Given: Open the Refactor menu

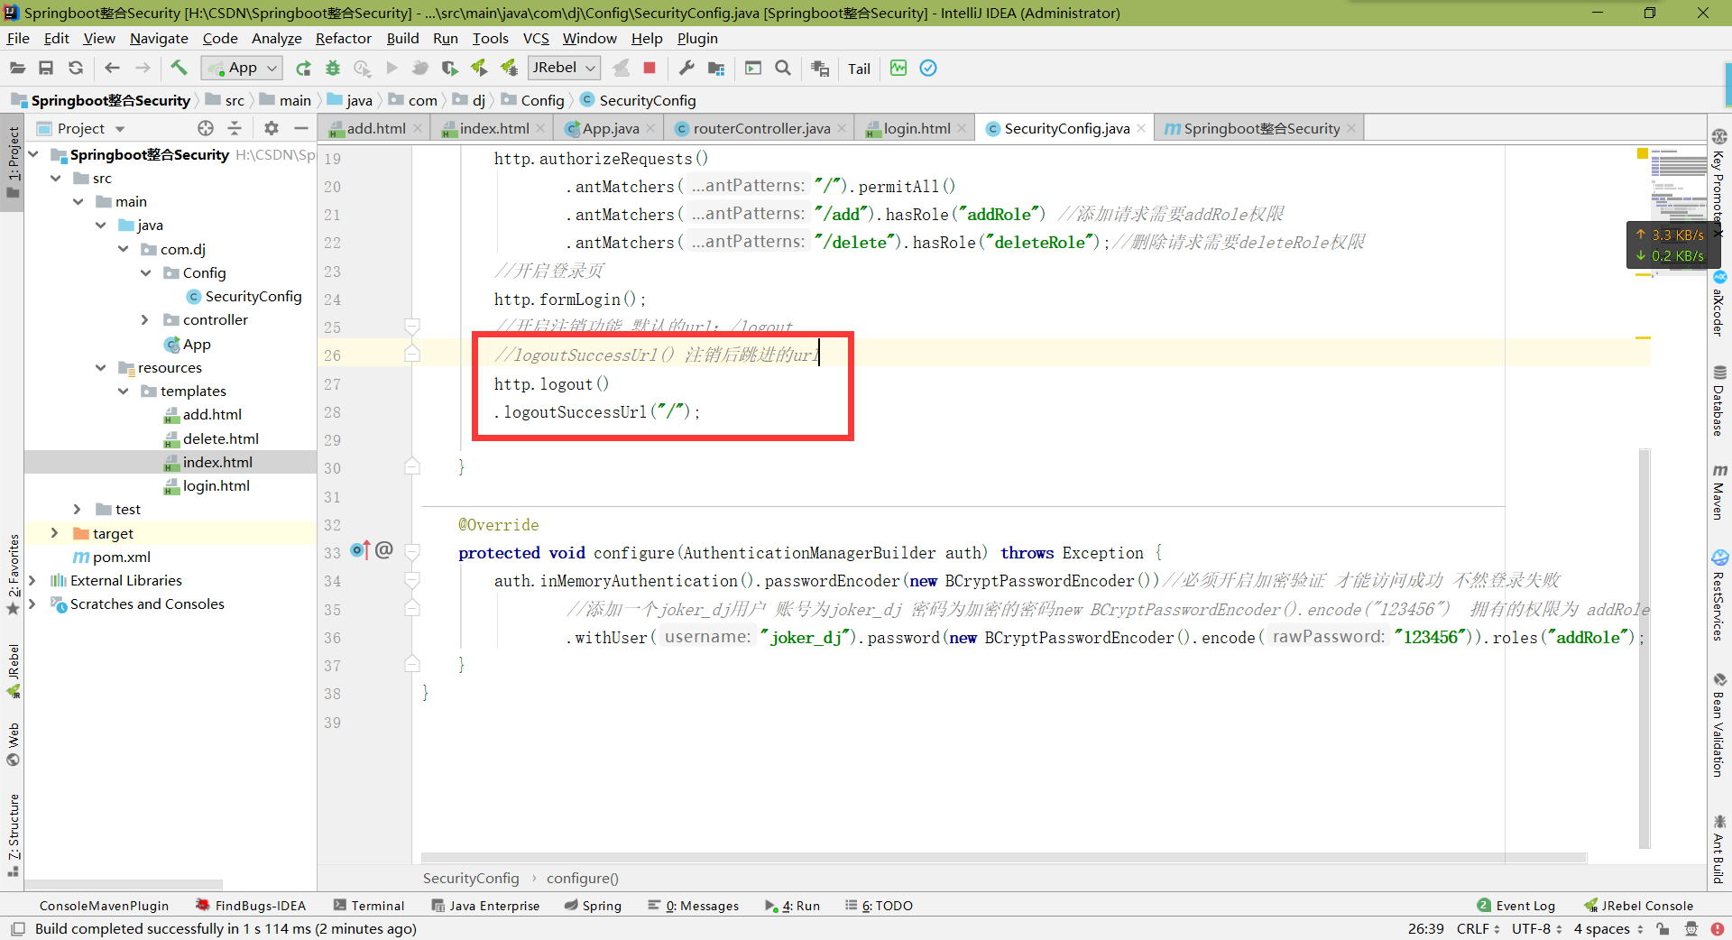Looking at the screenshot, I should click(x=343, y=38).
